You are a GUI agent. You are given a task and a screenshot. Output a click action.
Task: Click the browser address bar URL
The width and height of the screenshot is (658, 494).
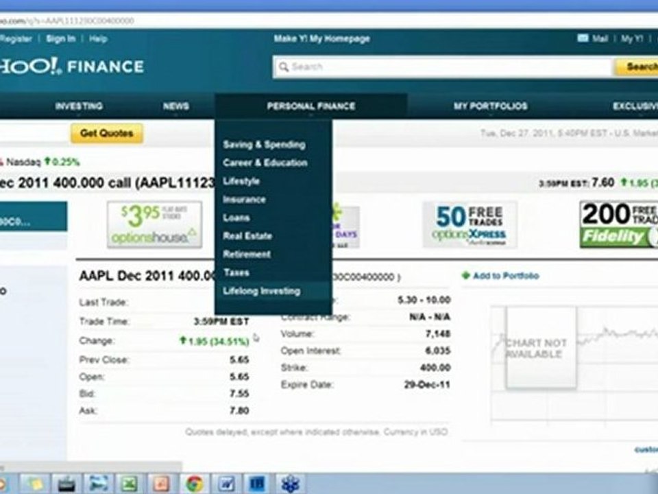click(x=67, y=21)
